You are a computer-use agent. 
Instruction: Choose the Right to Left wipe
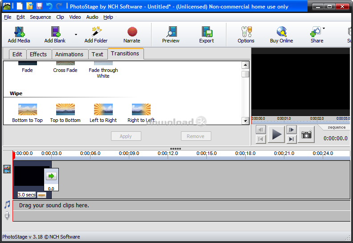point(141,113)
